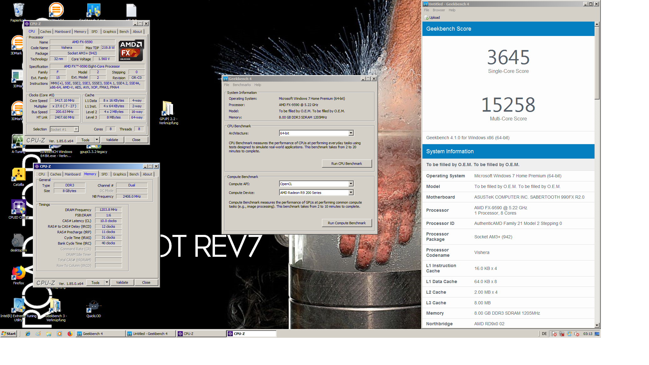Open the Papierkorb recycle bin icon

pyautogui.click(x=18, y=10)
